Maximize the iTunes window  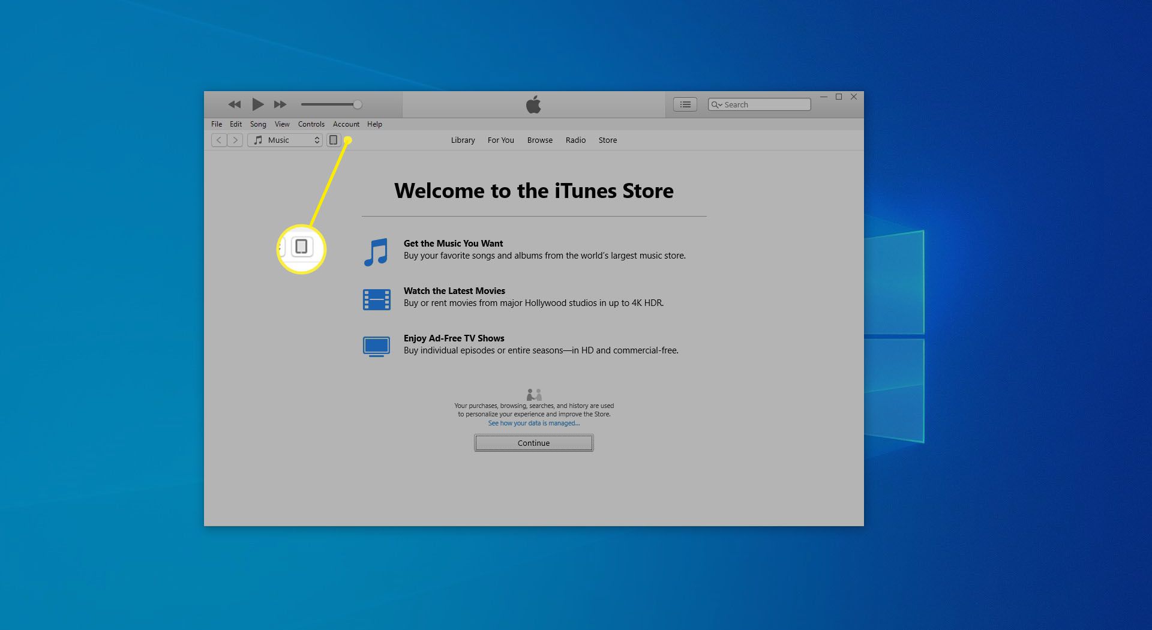click(x=839, y=97)
